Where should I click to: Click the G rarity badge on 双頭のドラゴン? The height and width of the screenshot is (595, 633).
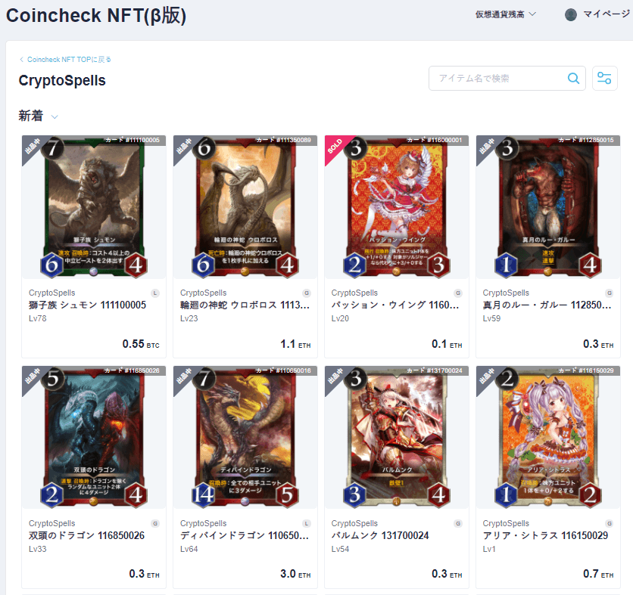(x=155, y=524)
